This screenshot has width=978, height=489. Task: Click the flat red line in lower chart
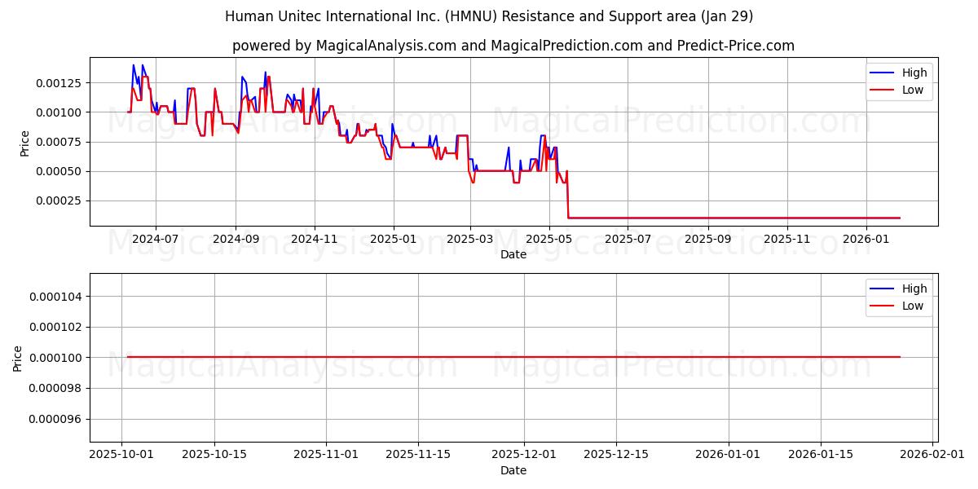pyautogui.click(x=513, y=357)
